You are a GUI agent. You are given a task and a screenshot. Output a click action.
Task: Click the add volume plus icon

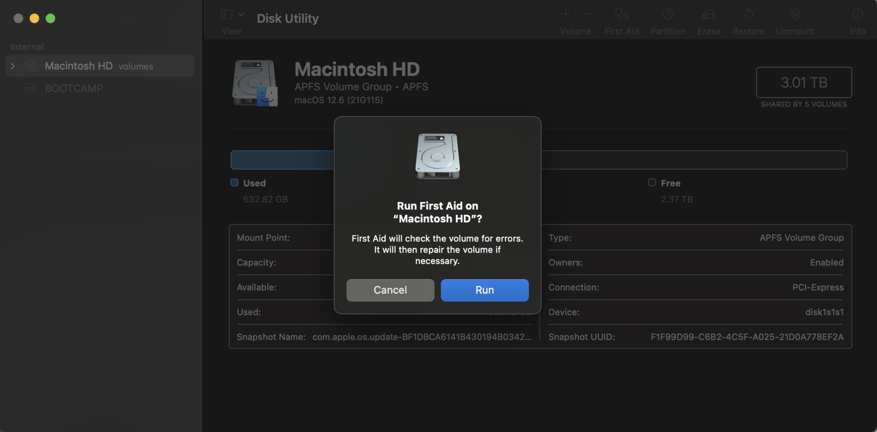[x=566, y=14]
